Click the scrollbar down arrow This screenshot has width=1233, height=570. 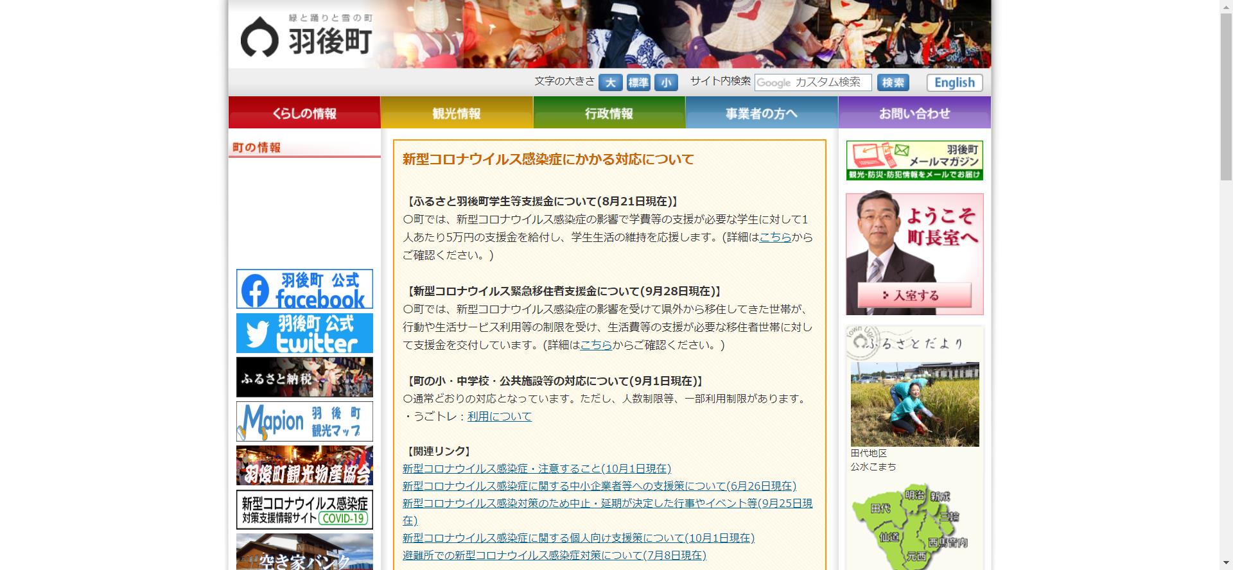(1226, 564)
